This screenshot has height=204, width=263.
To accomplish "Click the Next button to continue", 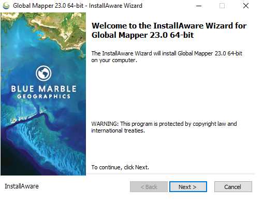I will pyautogui.click(x=188, y=186).
